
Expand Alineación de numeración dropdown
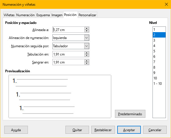click(x=87, y=38)
